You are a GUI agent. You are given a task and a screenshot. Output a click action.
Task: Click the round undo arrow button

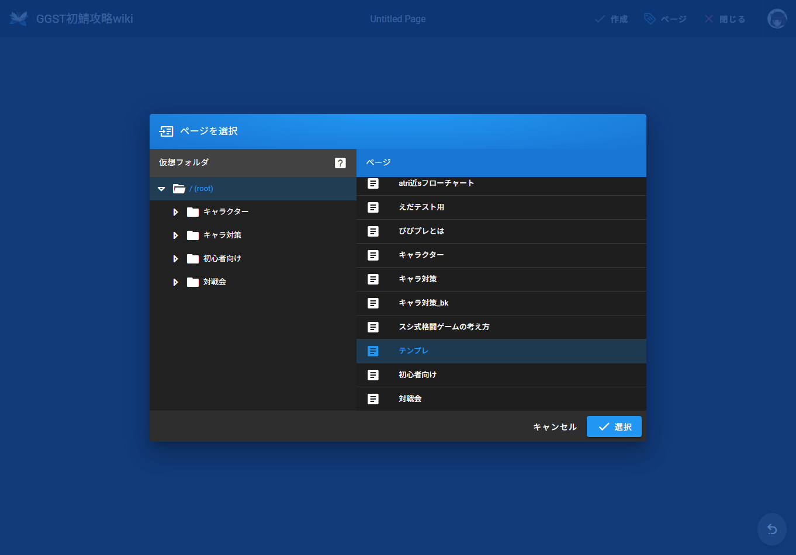click(772, 529)
